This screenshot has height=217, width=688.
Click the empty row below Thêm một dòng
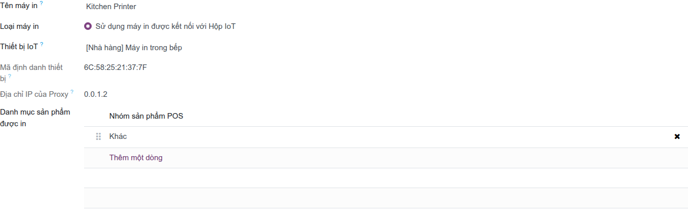(386, 178)
